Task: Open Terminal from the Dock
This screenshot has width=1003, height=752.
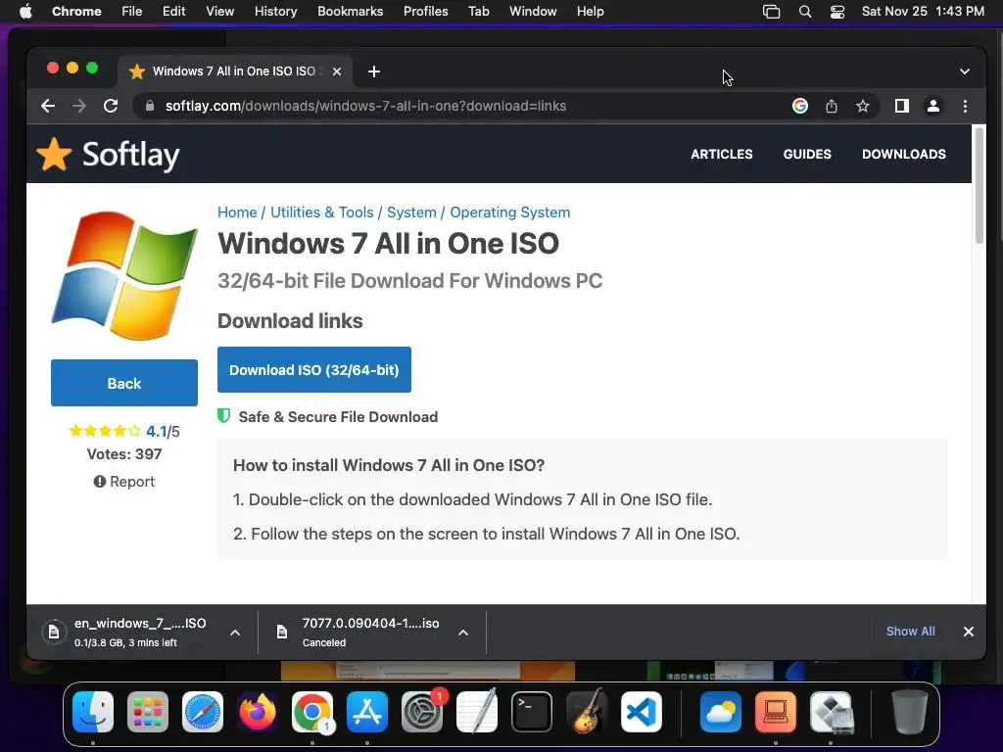Action: [x=532, y=712]
